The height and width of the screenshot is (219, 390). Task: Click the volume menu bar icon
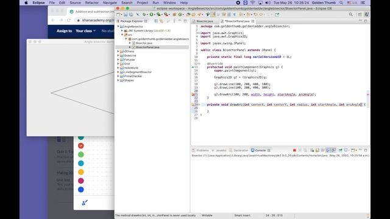pyautogui.click(x=268, y=2)
